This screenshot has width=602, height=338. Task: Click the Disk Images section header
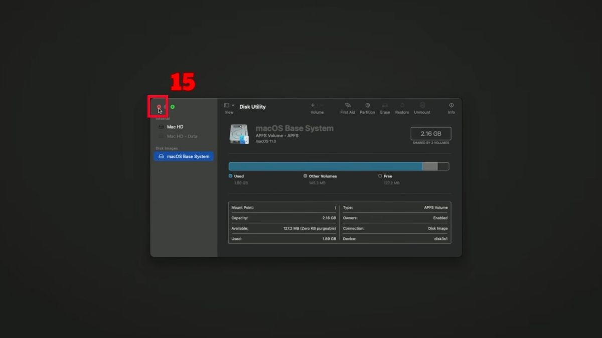pyautogui.click(x=167, y=148)
